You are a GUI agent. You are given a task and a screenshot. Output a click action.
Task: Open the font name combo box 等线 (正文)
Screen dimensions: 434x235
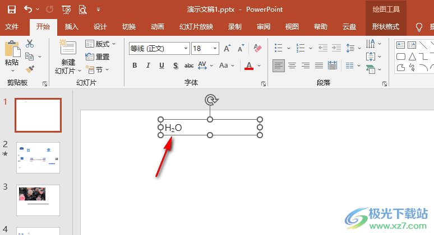coord(159,49)
